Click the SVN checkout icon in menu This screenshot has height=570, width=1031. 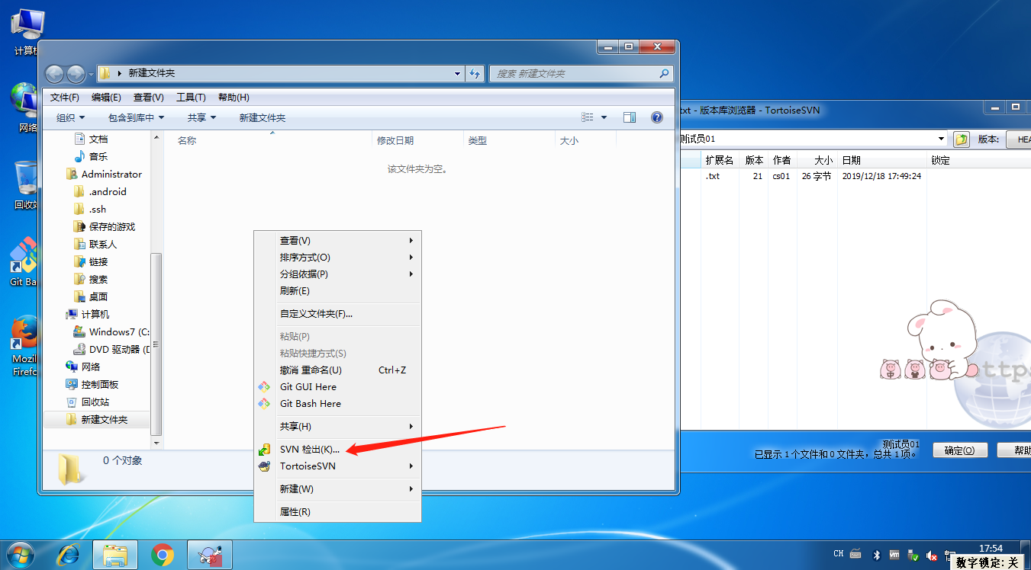coord(264,450)
